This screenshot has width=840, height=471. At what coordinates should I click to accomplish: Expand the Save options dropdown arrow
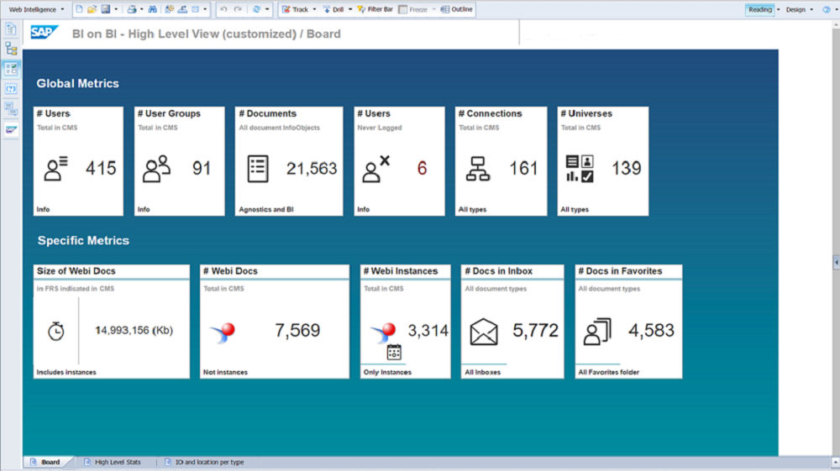click(x=116, y=9)
